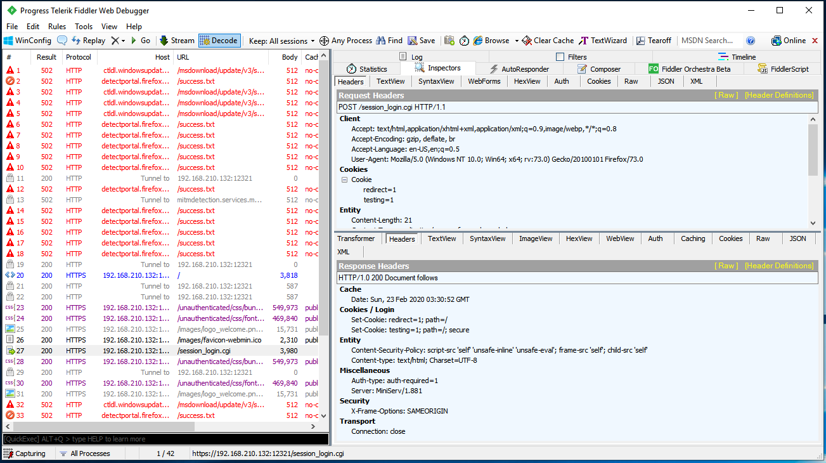Open the File menu

(12, 27)
